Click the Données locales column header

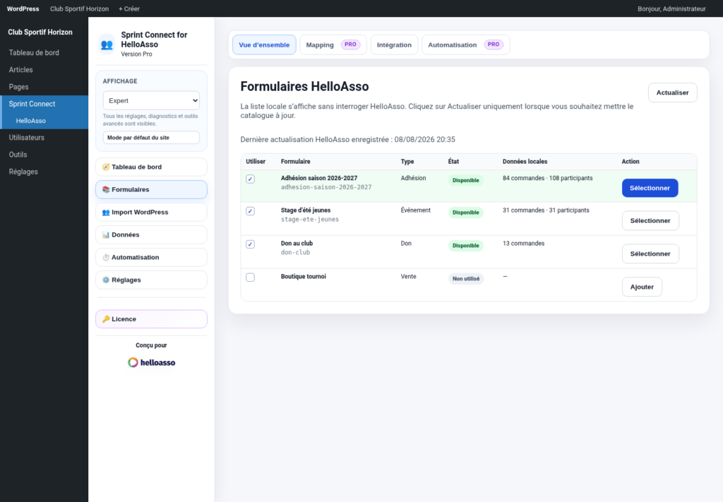[525, 162]
